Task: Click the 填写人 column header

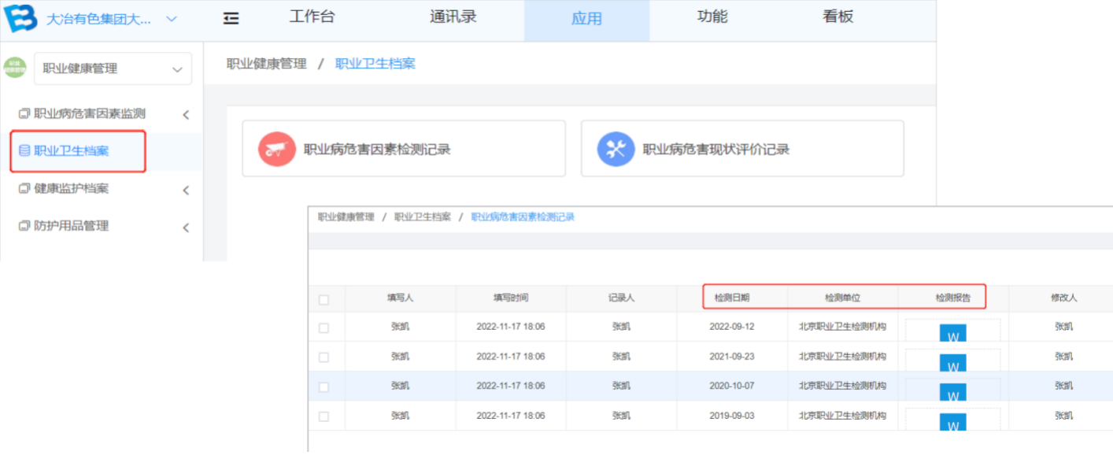Action: pyautogui.click(x=400, y=298)
